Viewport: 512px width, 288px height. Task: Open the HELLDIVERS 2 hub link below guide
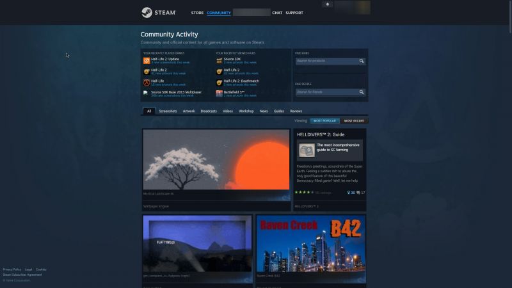[307, 206]
